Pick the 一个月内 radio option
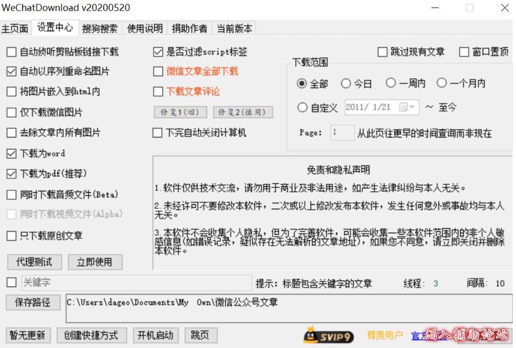516x348 pixels. [x=442, y=83]
